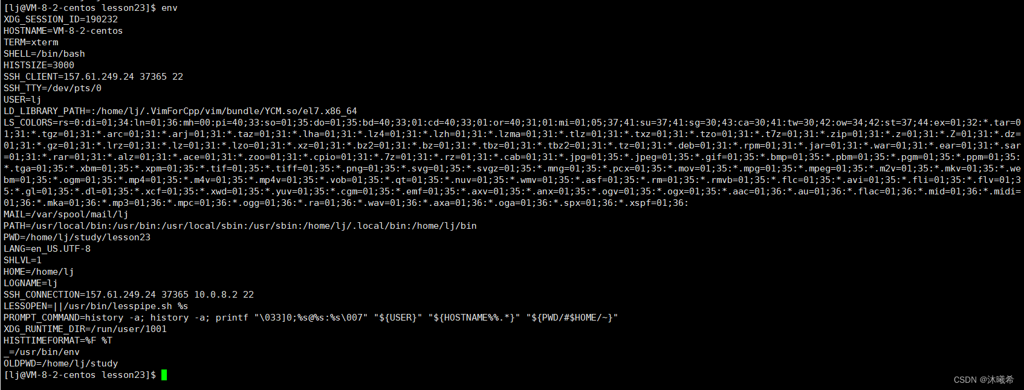
Task: Click the 'env' command on the first line
Action: click(169, 8)
